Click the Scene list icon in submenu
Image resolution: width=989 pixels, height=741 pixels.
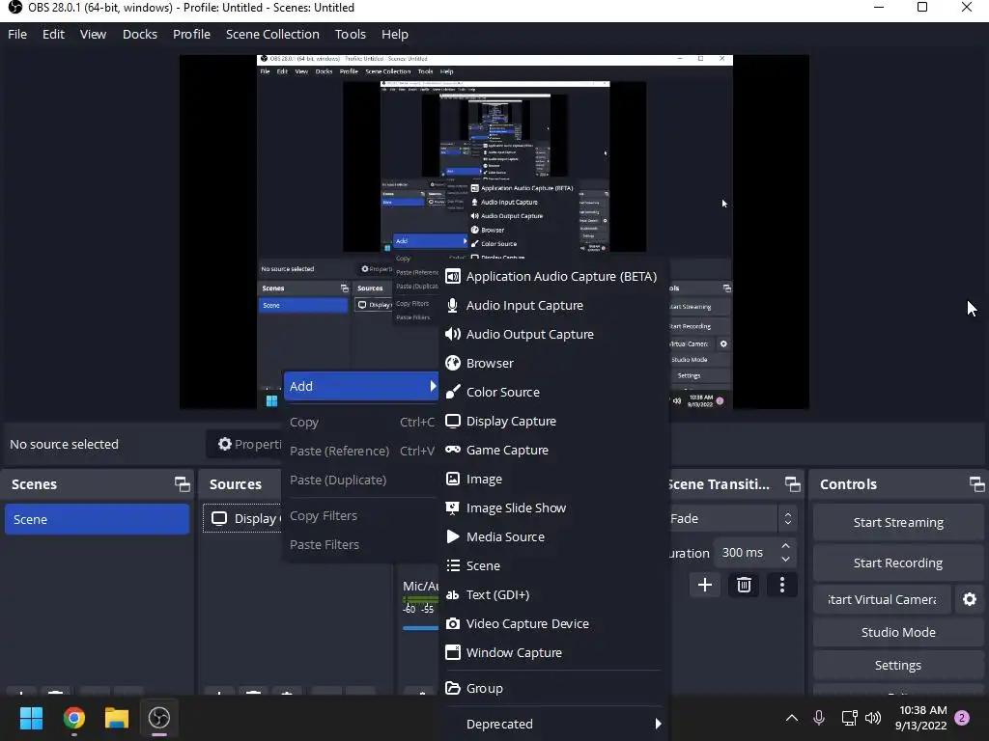click(x=452, y=565)
